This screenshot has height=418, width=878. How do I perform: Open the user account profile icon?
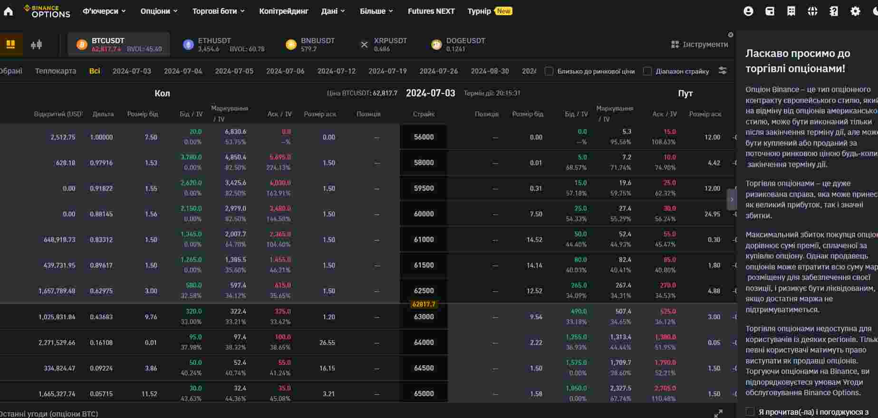tap(748, 11)
